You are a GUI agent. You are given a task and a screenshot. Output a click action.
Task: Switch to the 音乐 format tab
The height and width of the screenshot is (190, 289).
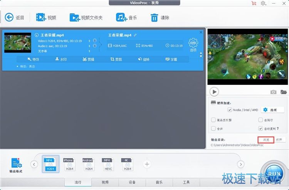159,182
